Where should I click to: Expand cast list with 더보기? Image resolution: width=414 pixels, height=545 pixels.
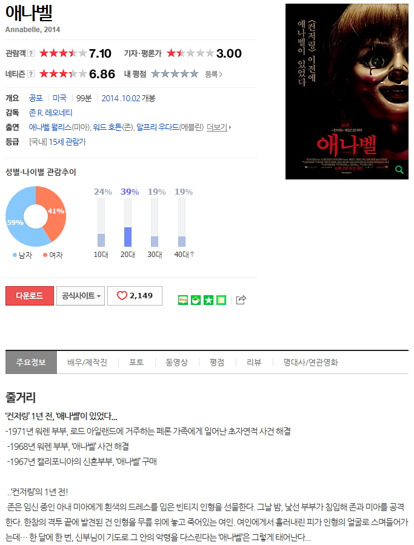tap(219, 127)
